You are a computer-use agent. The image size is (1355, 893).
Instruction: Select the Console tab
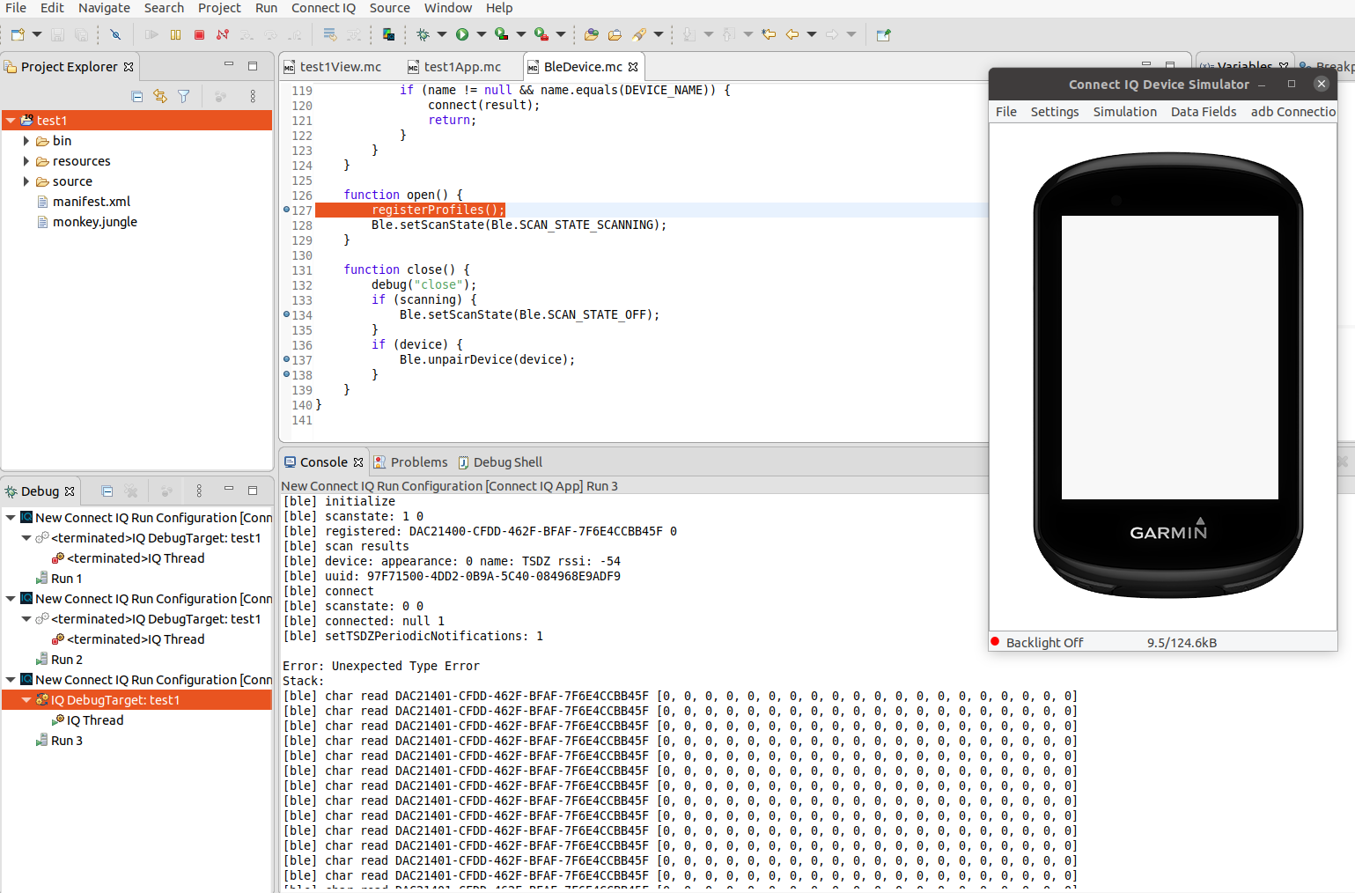point(323,462)
